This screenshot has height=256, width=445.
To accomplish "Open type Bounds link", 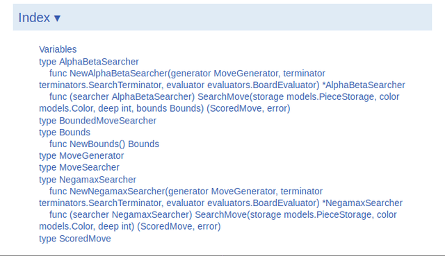I will click(x=65, y=133).
